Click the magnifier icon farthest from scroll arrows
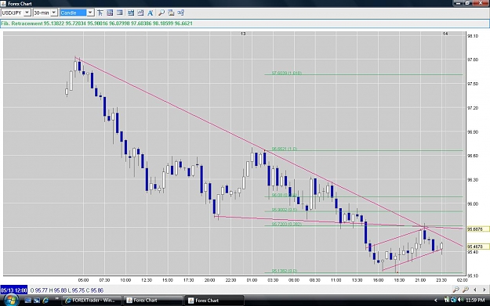 pos(456,290)
